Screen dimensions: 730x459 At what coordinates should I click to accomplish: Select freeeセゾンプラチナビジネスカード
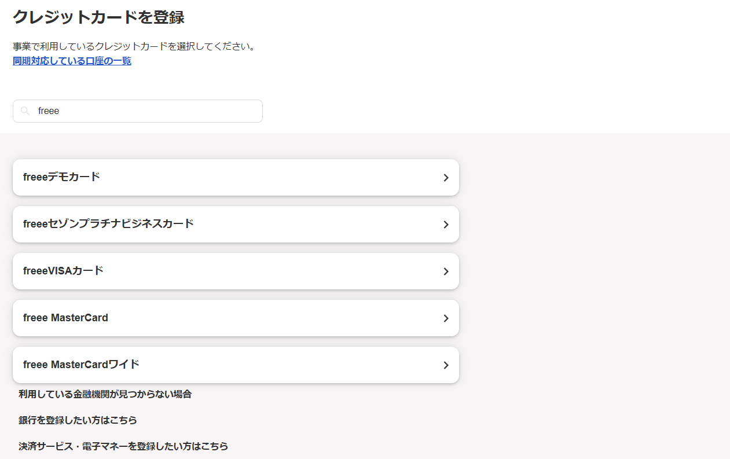(x=236, y=224)
